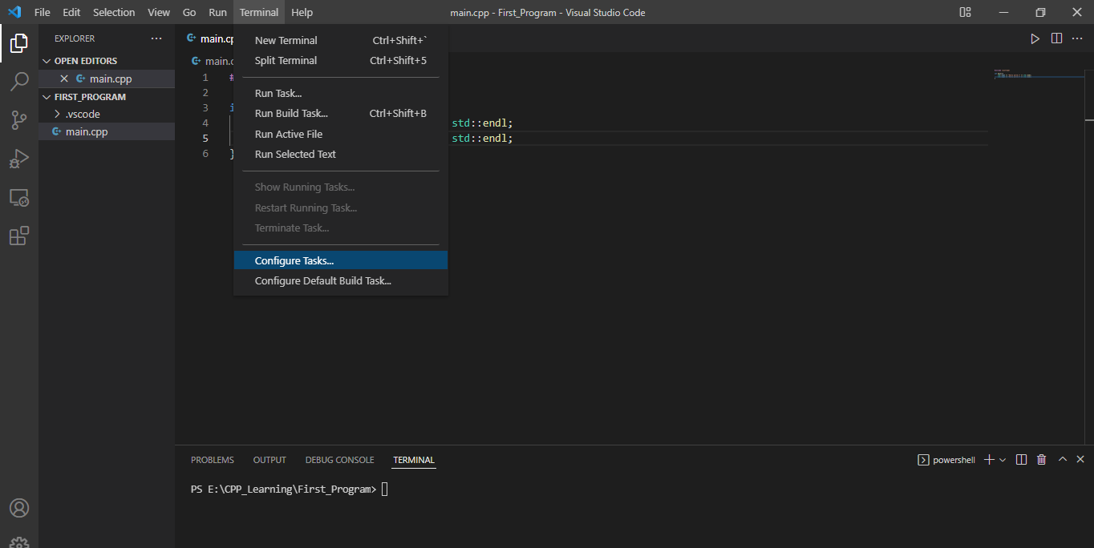The height and width of the screenshot is (548, 1094).
Task: Open the Extensions icon
Action: [x=19, y=236]
